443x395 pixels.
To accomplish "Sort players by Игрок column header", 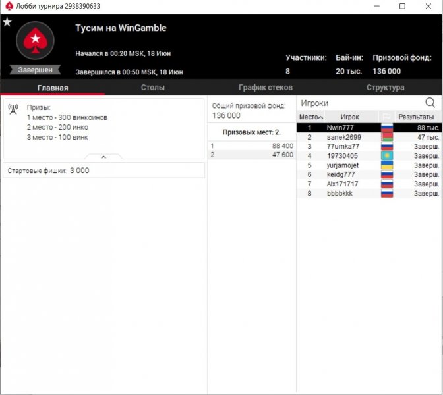I will [349, 117].
